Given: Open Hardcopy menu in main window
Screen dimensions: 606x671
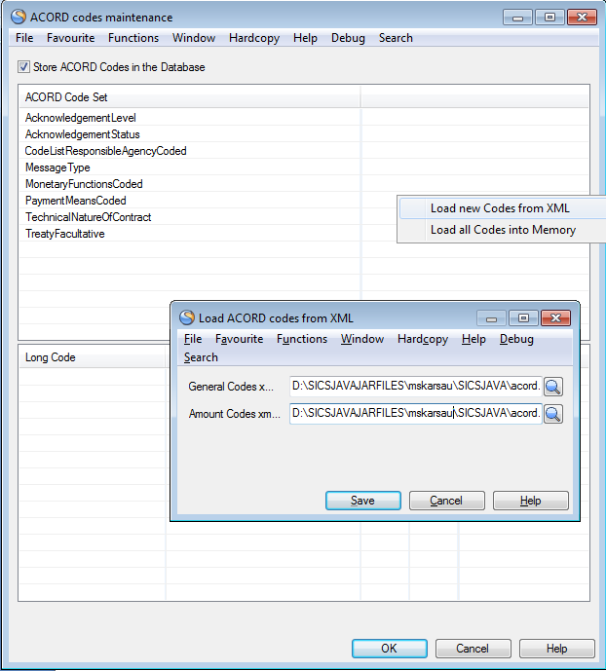Looking at the screenshot, I should coord(254,38).
